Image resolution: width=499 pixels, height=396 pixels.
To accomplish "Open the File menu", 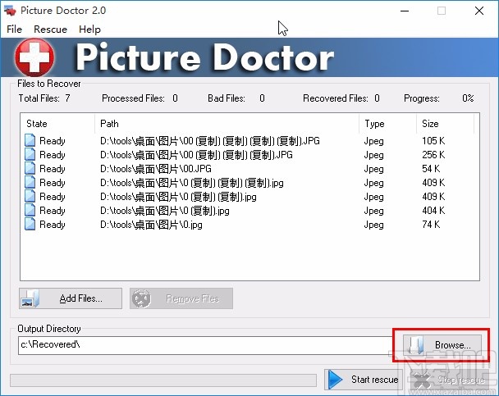I will (14, 30).
